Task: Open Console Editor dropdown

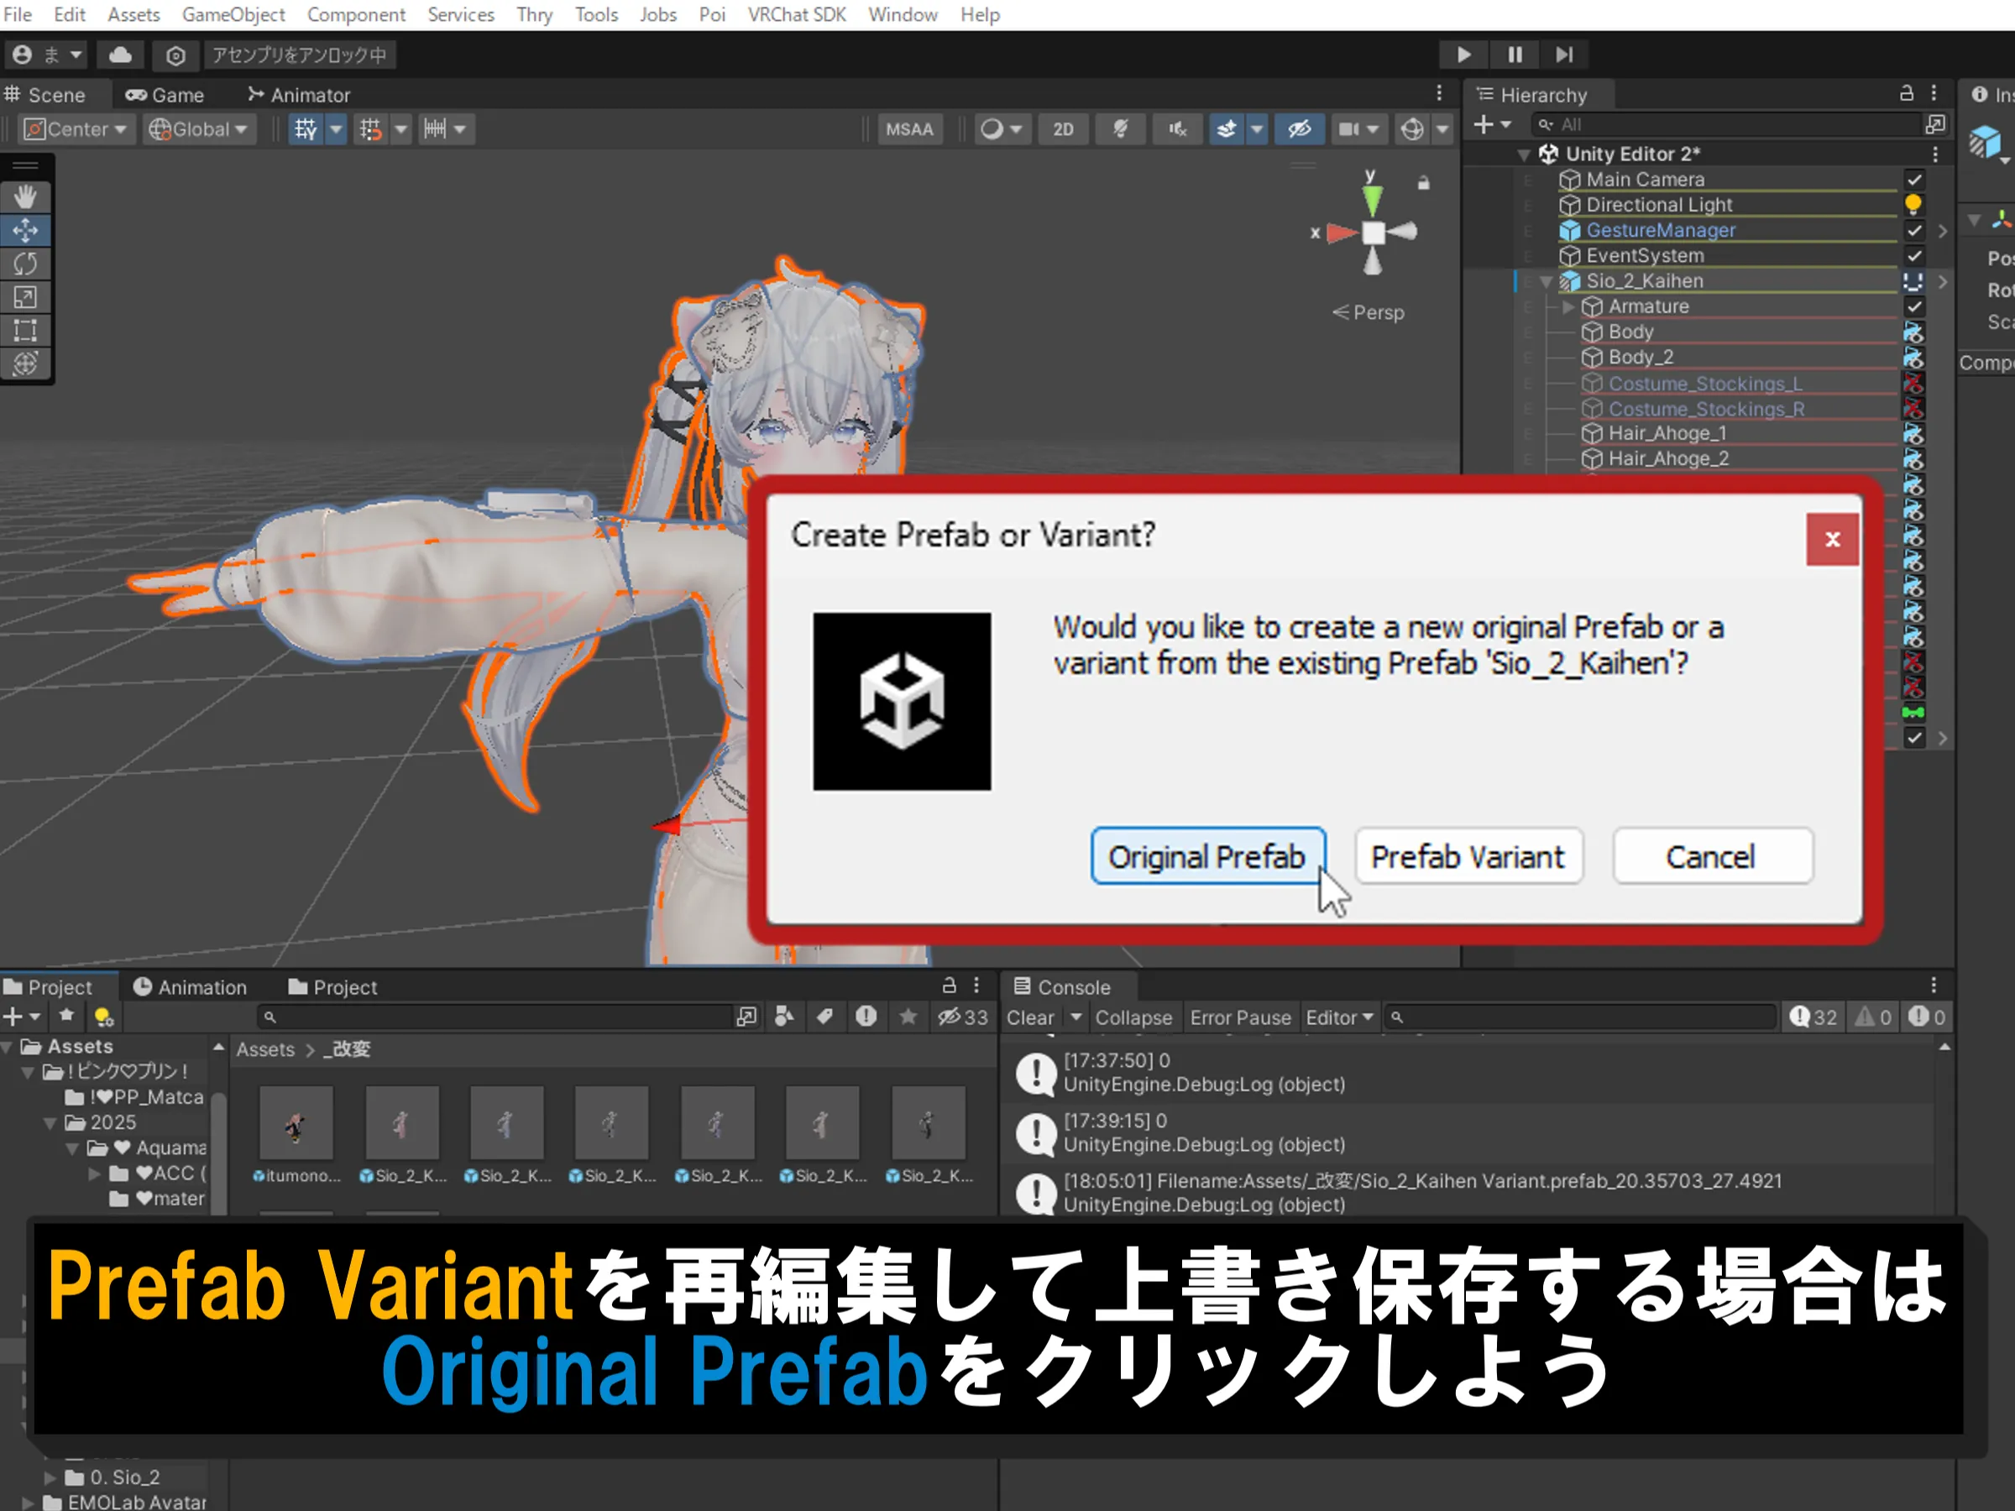Action: (1339, 1017)
